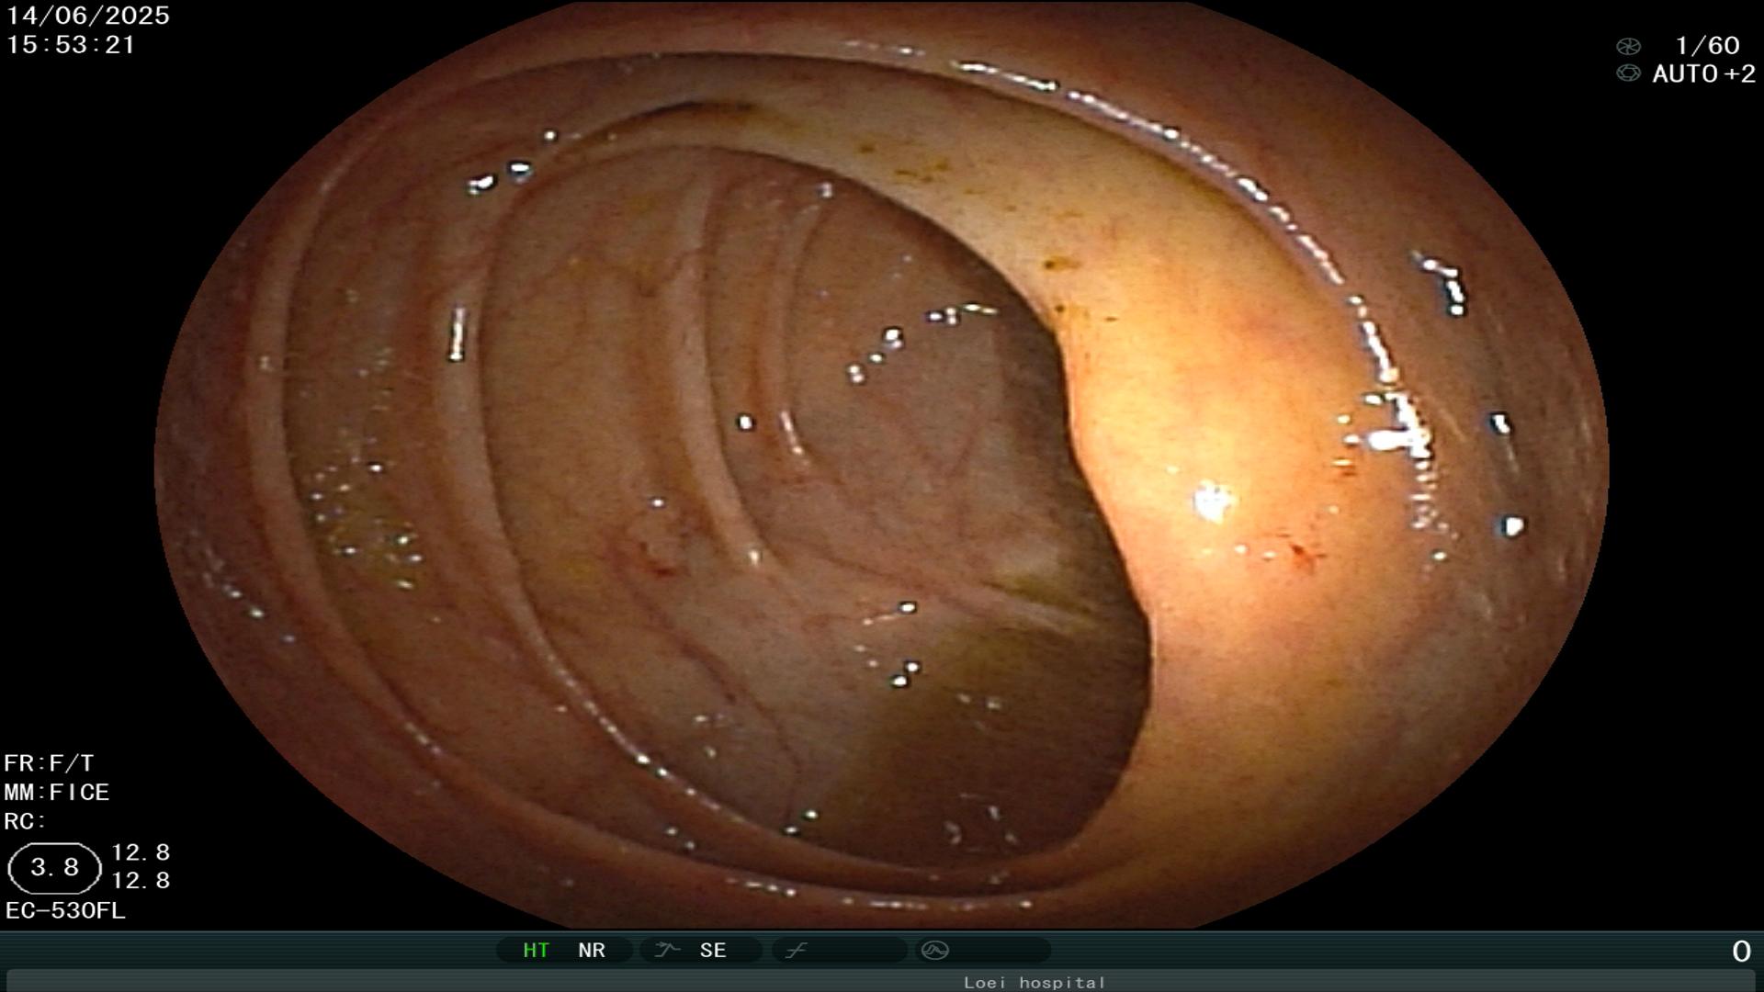Click the upper 12.8 value
Screen dimensions: 1764x992
click(141, 852)
